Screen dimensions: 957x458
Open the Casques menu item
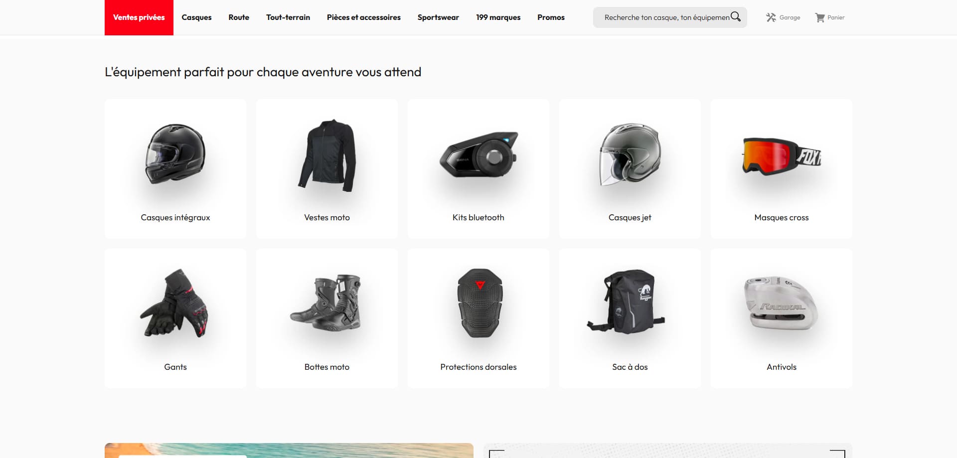(196, 17)
